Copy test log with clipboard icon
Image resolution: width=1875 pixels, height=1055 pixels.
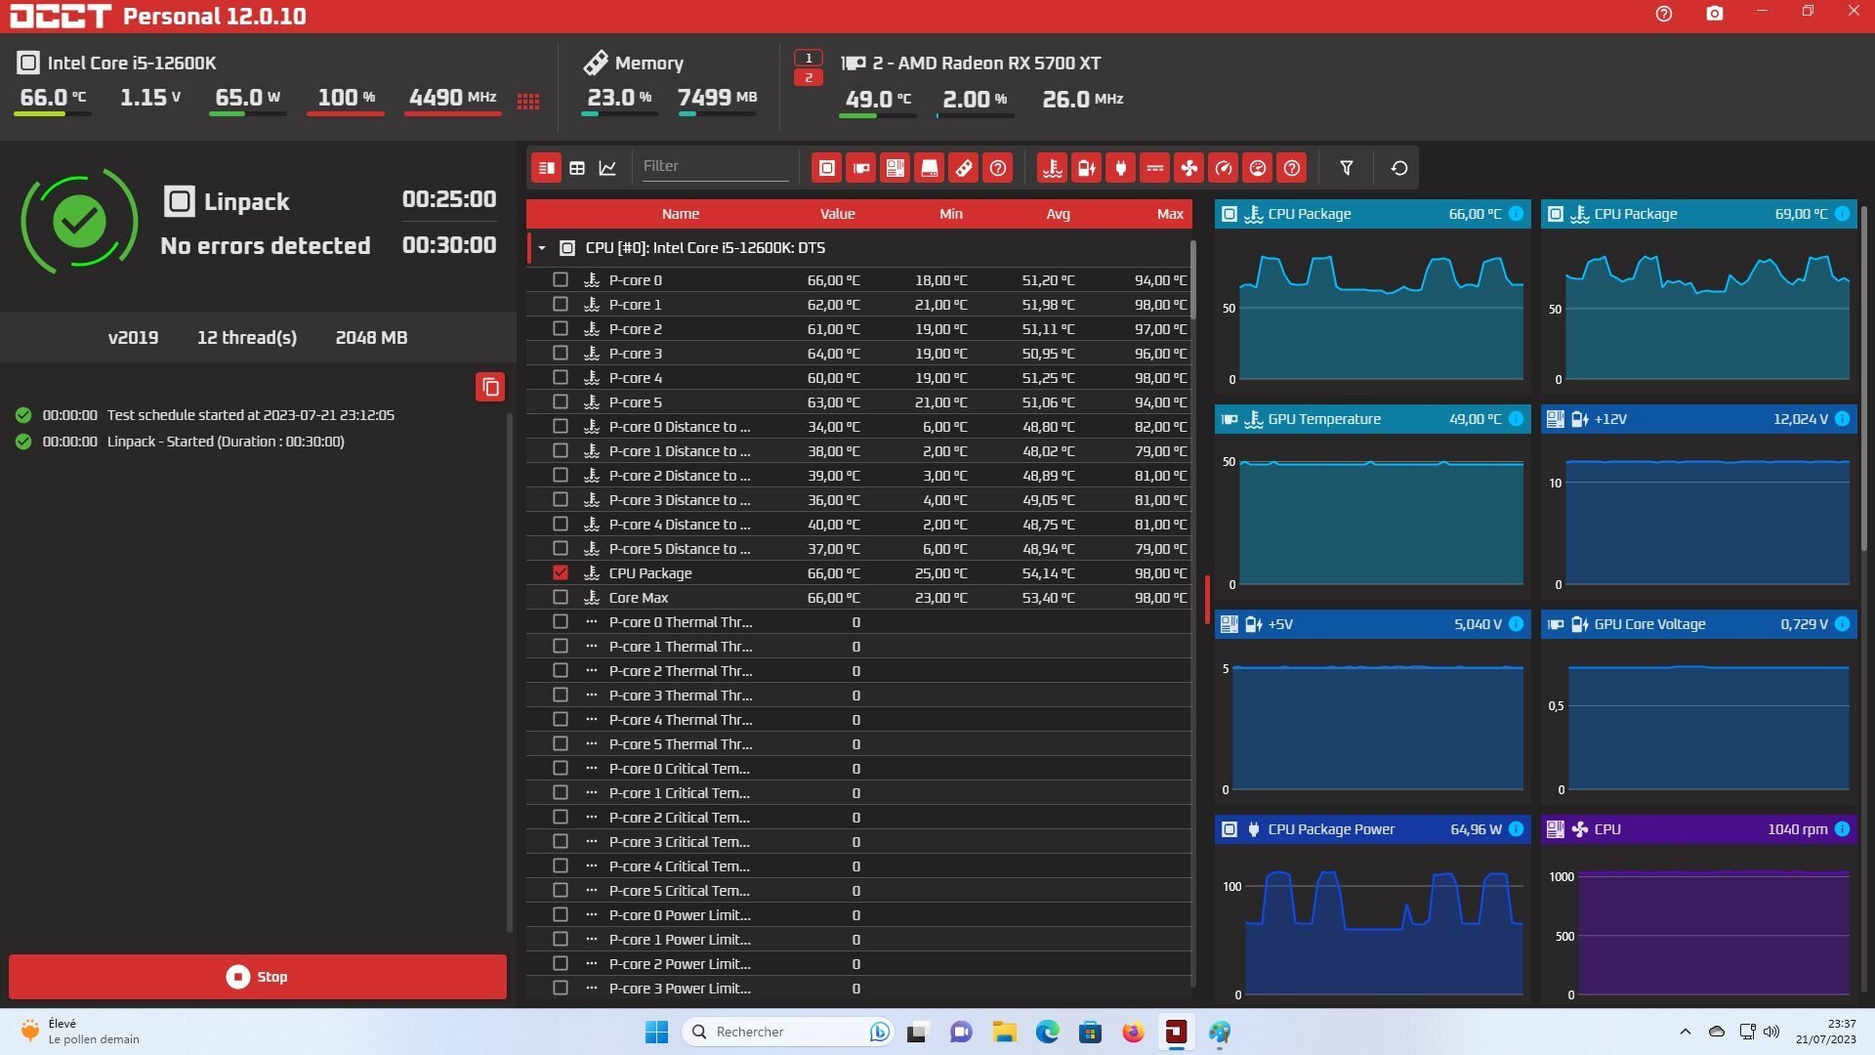pos(490,387)
